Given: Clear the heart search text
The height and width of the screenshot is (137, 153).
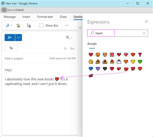Looking at the screenshot, I should [144, 33].
